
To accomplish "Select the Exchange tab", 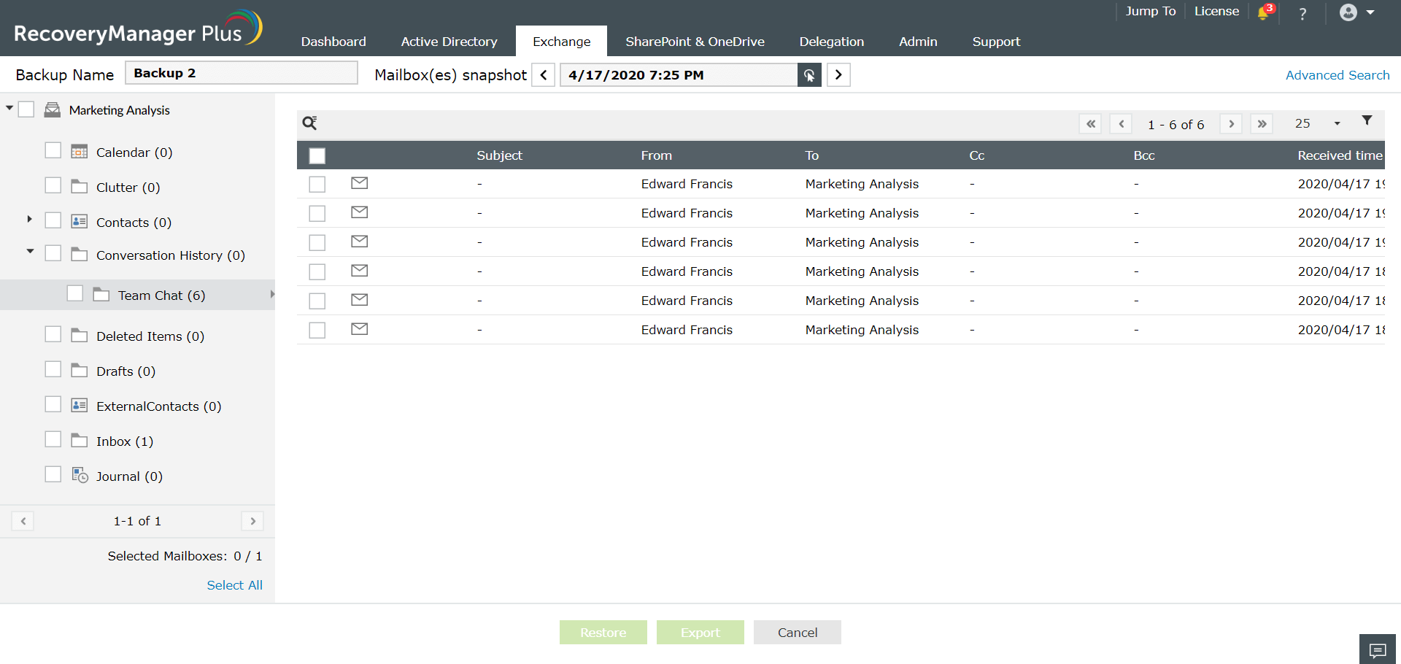I will [x=561, y=42].
